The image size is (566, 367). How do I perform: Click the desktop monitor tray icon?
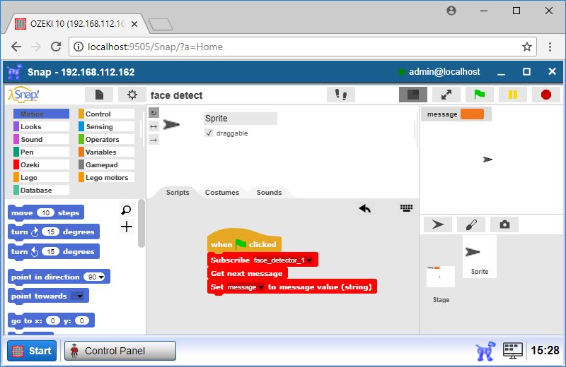click(x=512, y=351)
